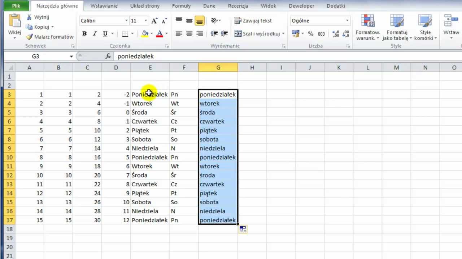The height and width of the screenshot is (259, 462).
Task: Align text to top of cell
Action: [179, 21]
